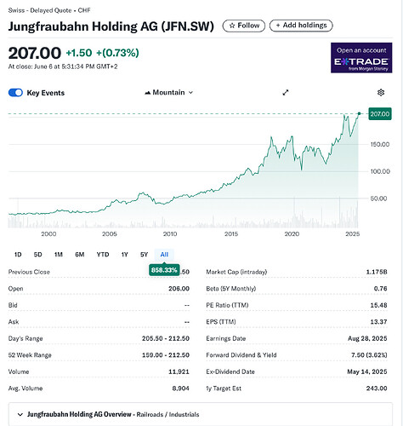
Task: Click the Volume value 11,921
Action: (179, 371)
